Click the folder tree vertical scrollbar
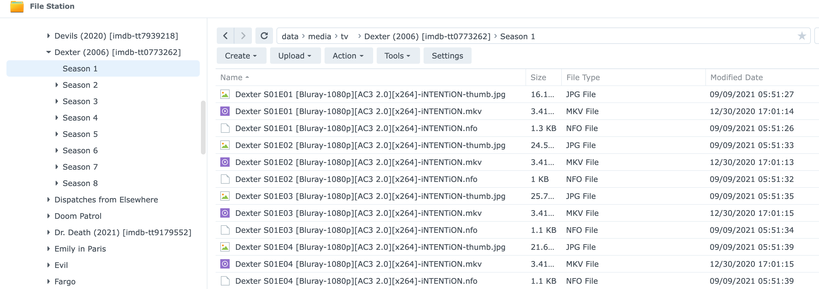The height and width of the screenshot is (289, 819). click(203, 127)
